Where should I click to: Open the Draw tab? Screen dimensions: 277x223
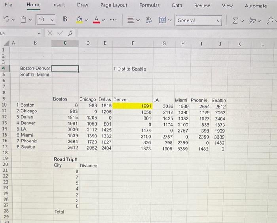[82, 5]
